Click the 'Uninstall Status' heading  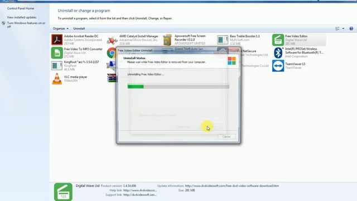134,58
